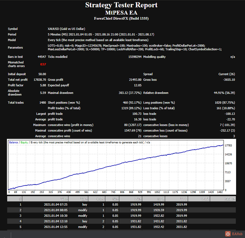Click Spread value 'Current (26)'
The width and height of the screenshot is (245, 238).
(x=227, y=74)
